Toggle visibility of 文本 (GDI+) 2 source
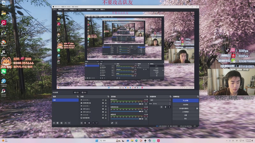Viewport: 255px width, 143px height. pyautogui.click(x=103, y=112)
